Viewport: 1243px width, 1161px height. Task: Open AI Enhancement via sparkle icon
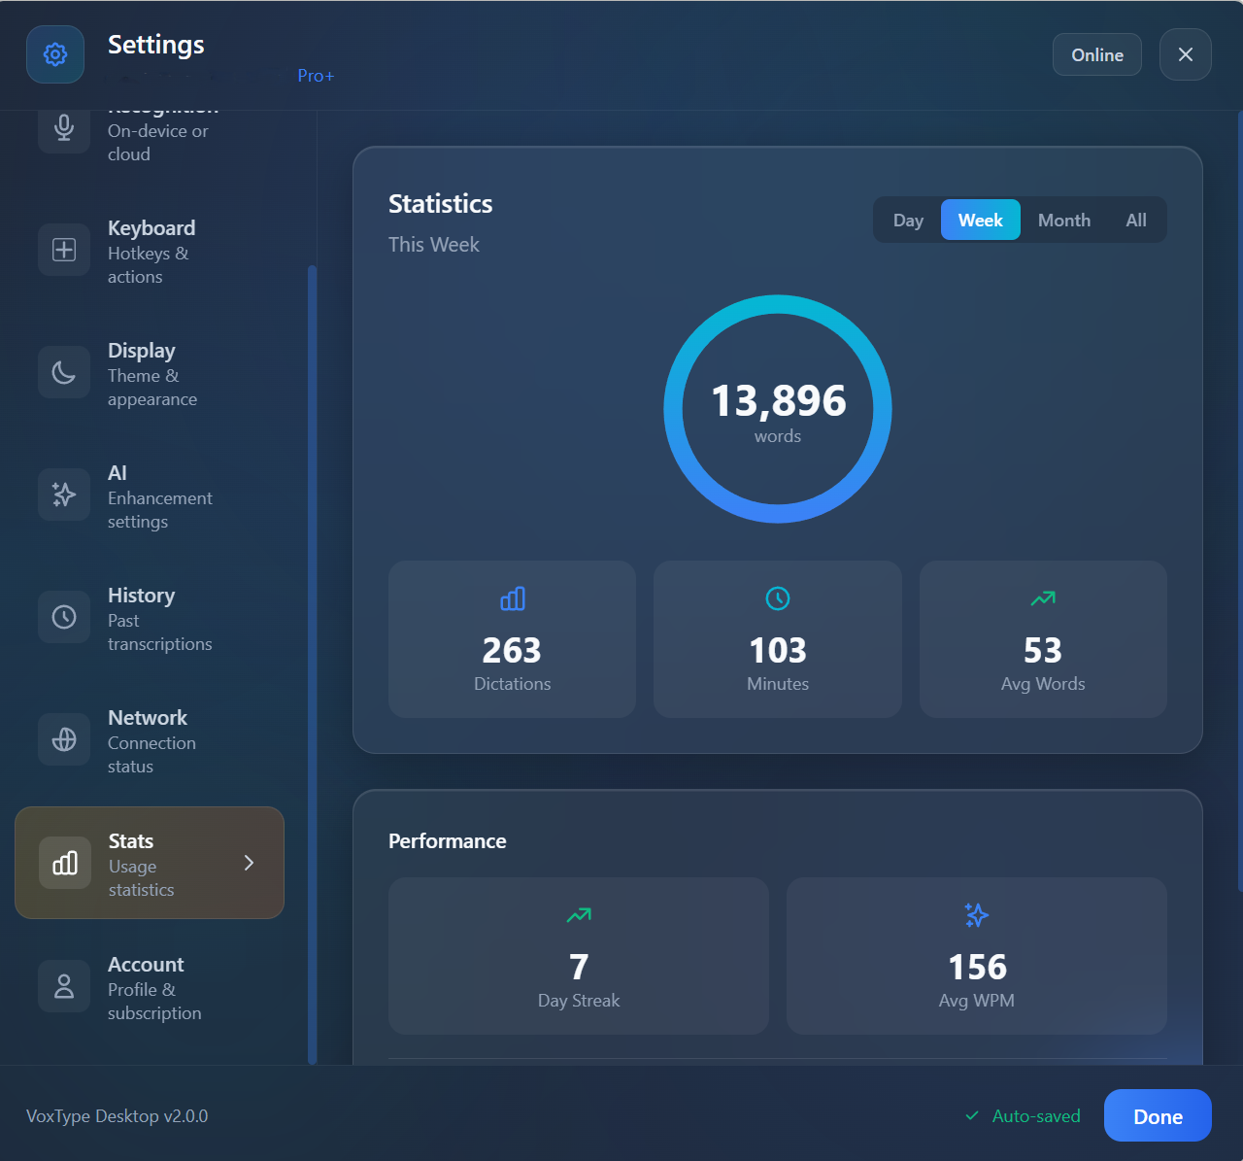point(63,495)
